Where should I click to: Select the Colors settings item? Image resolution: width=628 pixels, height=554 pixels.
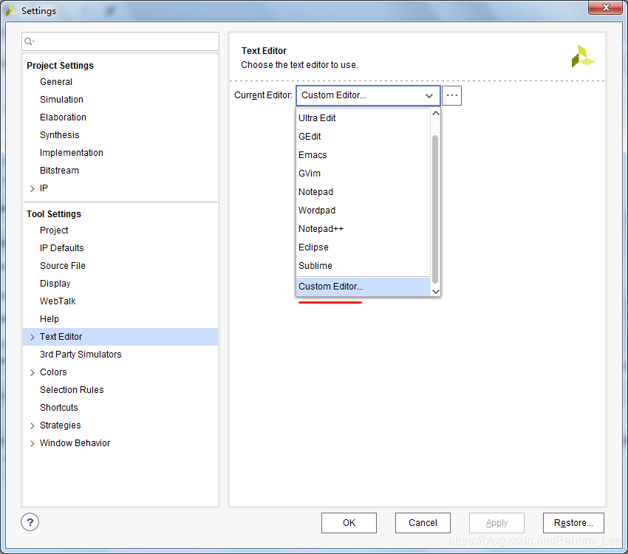coord(53,372)
